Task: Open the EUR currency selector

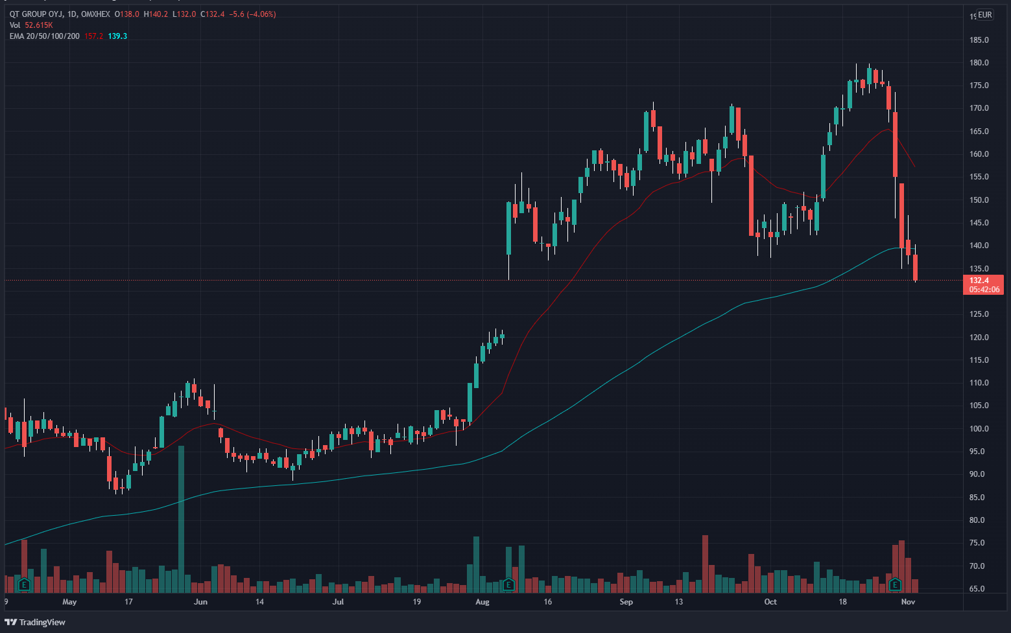Action: coord(984,15)
